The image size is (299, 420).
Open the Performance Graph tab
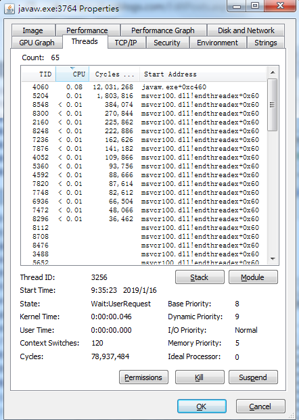coord(163,30)
